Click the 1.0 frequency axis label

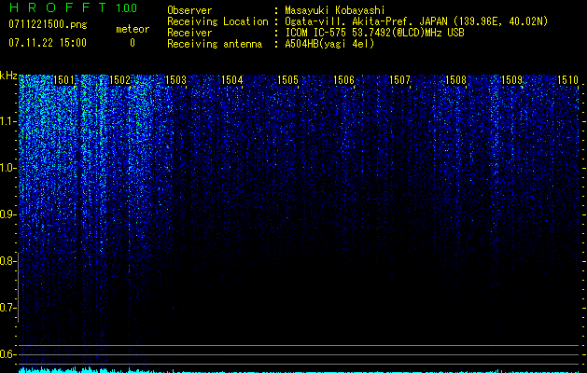[x=8, y=168]
